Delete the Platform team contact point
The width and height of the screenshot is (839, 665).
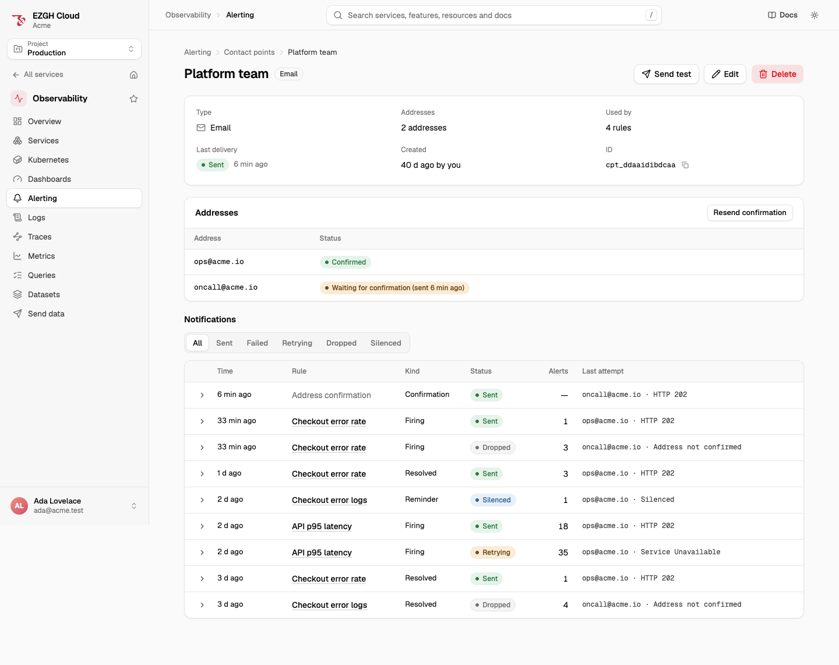click(x=777, y=74)
